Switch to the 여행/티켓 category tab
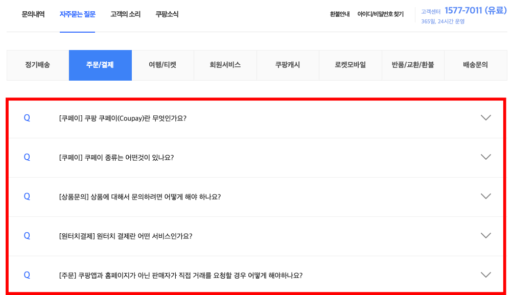Screen dimensions: 513x295 [x=162, y=65]
